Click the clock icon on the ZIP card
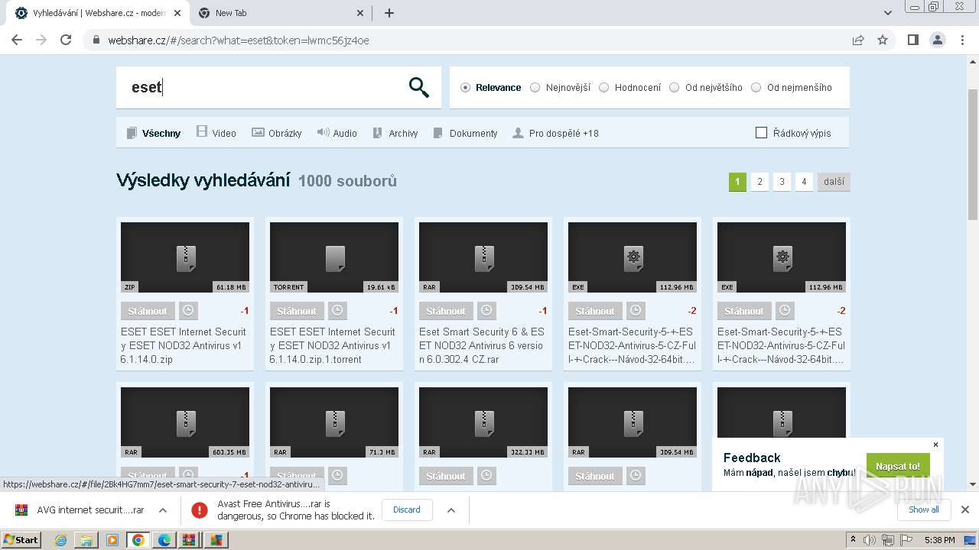979x550 pixels. [x=188, y=311]
